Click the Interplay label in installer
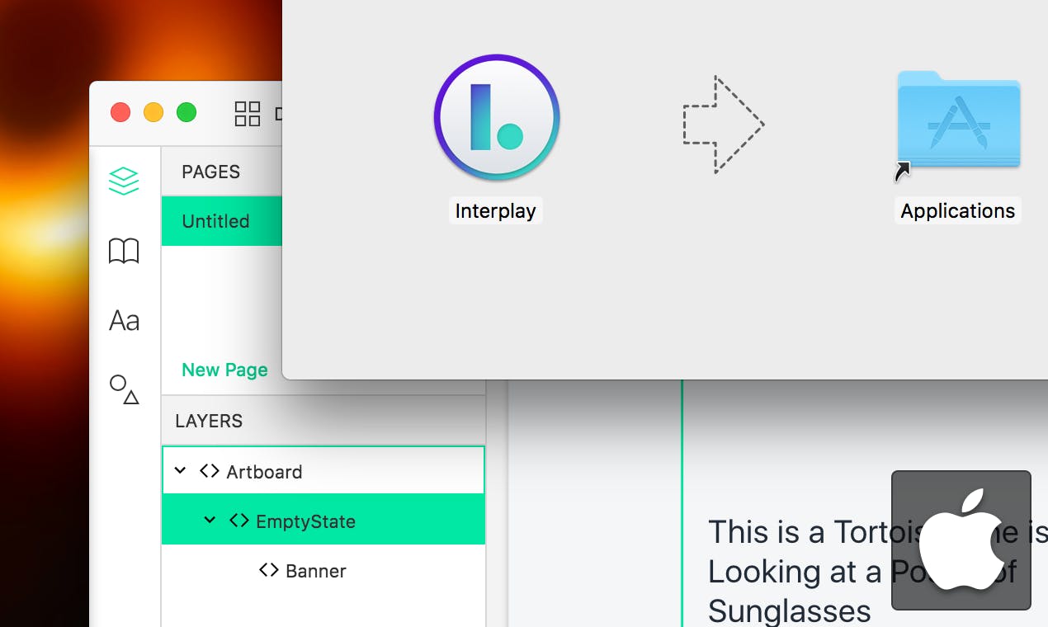 tap(496, 210)
